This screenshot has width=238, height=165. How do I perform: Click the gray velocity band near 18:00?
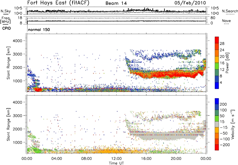point(161,136)
